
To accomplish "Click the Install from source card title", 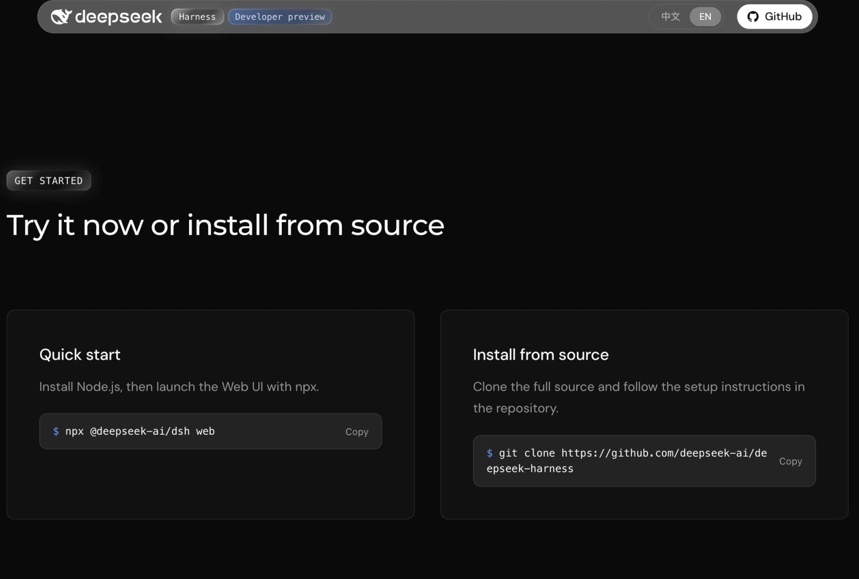I will (x=541, y=354).
